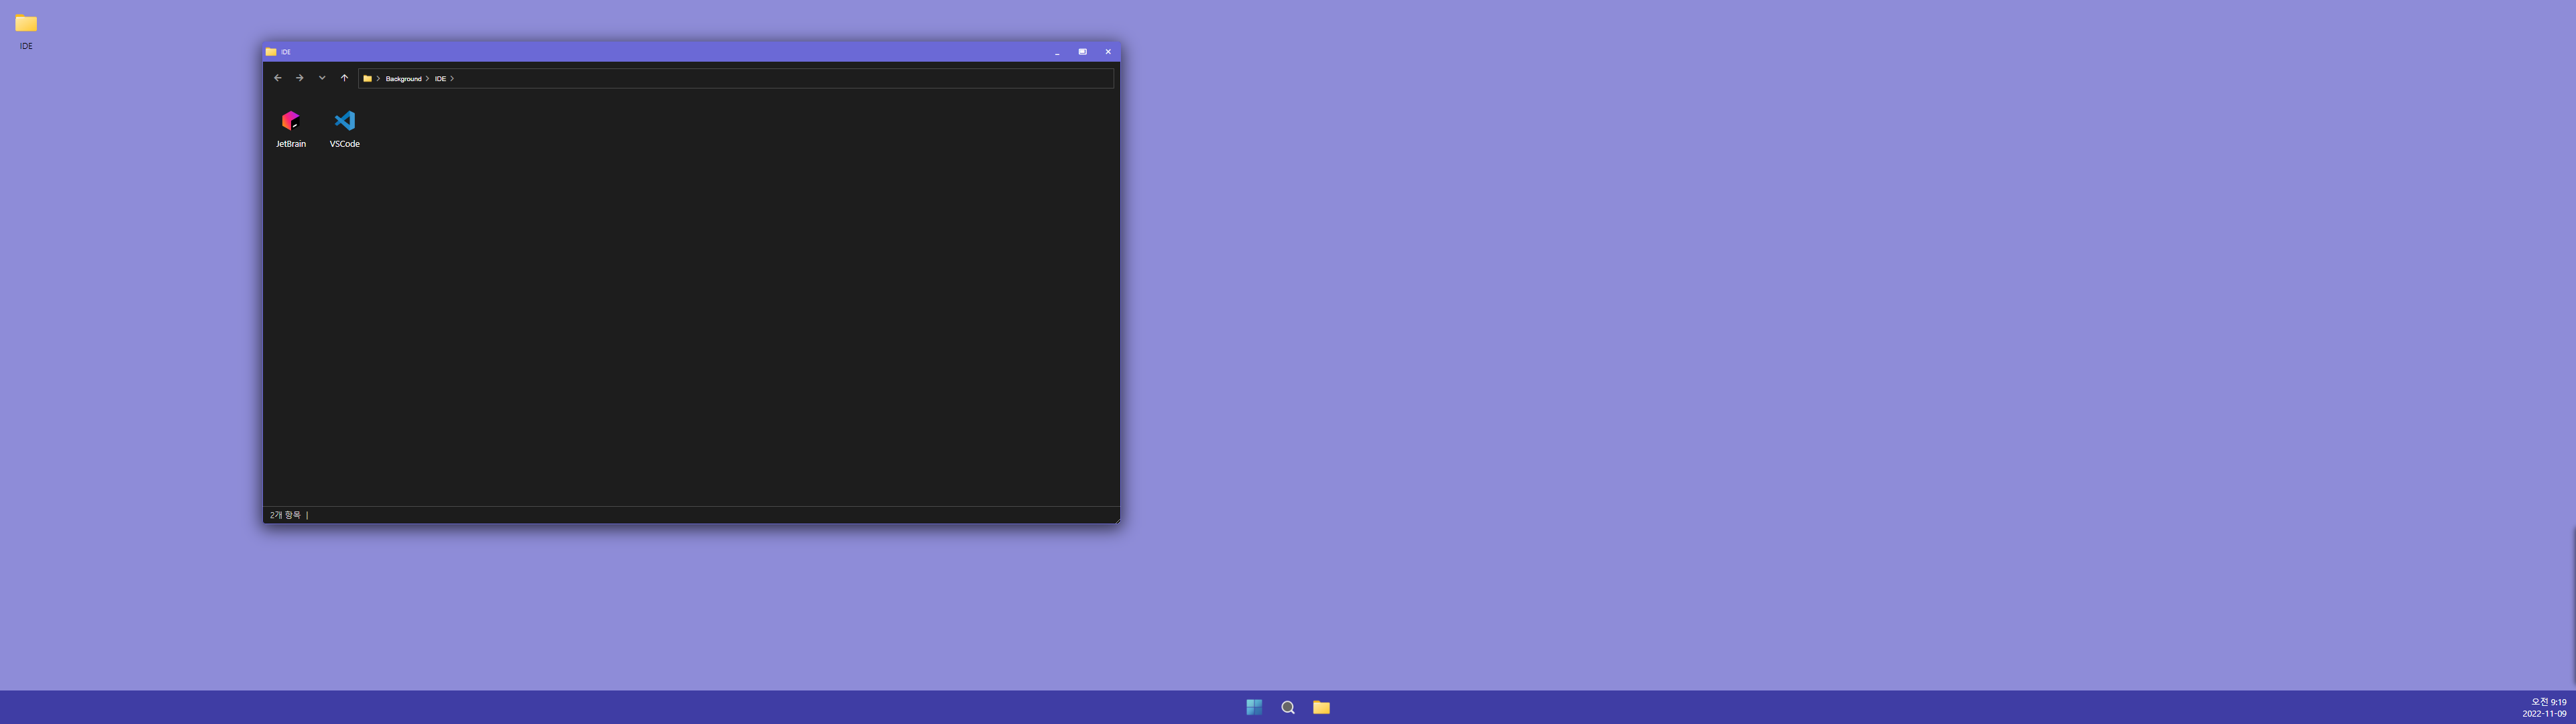The image size is (2576, 724).
Task: Click the empty area of the address bar
Action: coord(780,78)
